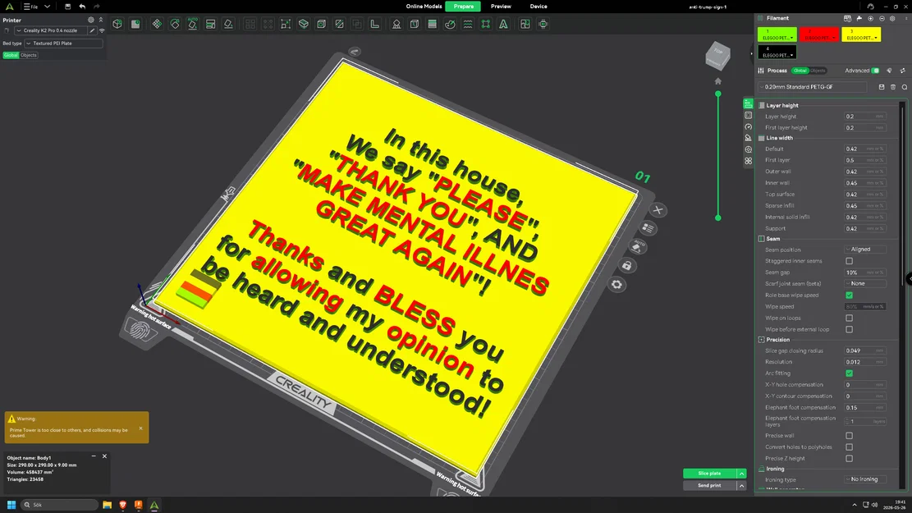
Task: Select the green filament 1 swatch
Action: point(777,35)
